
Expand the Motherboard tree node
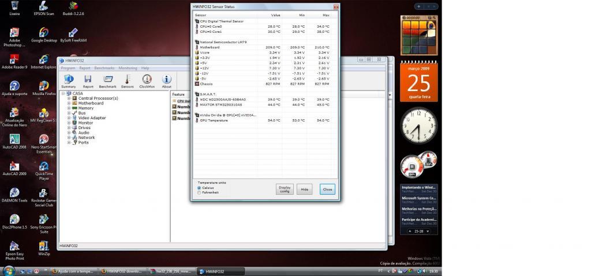[69, 103]
